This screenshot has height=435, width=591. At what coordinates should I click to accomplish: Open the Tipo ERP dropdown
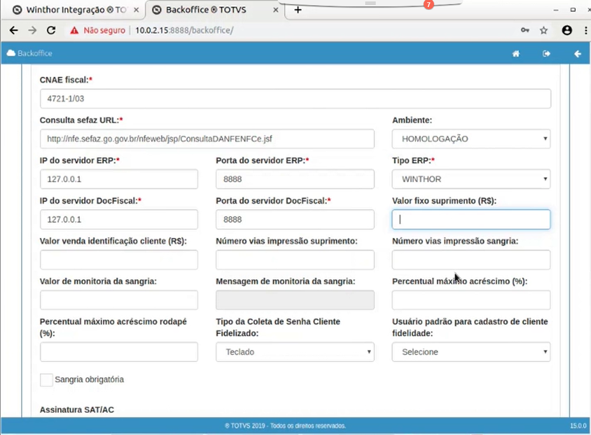[x=471, y=179]
